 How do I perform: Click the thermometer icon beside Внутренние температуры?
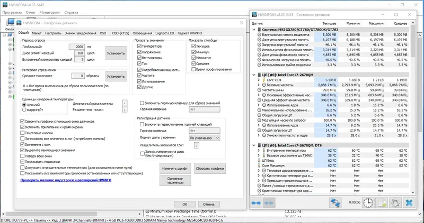(x=264, y=151)
